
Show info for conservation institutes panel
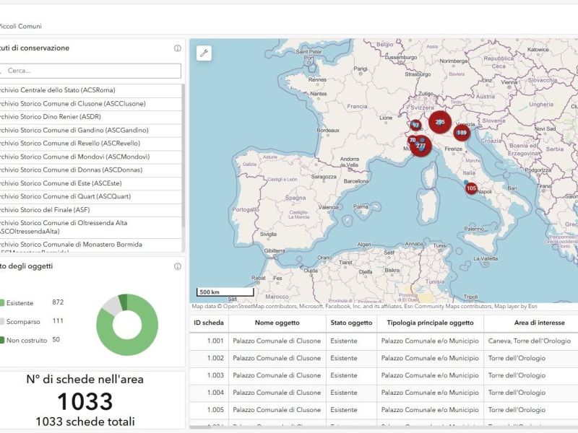(177, 48)
